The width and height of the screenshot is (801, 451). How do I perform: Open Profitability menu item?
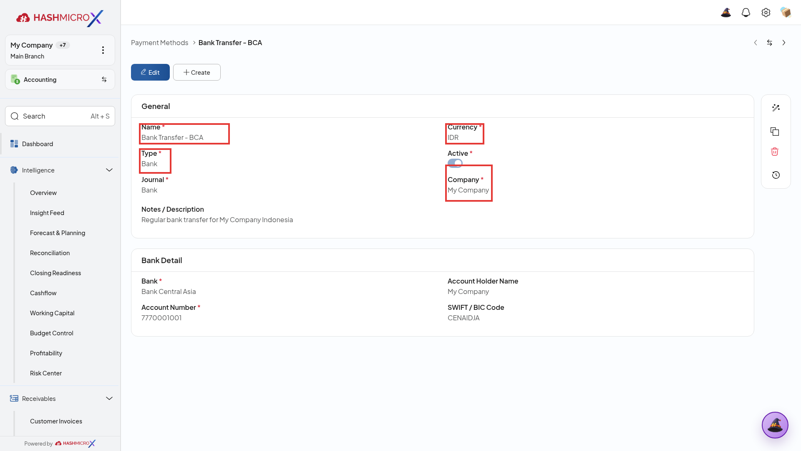pos(46,353)
